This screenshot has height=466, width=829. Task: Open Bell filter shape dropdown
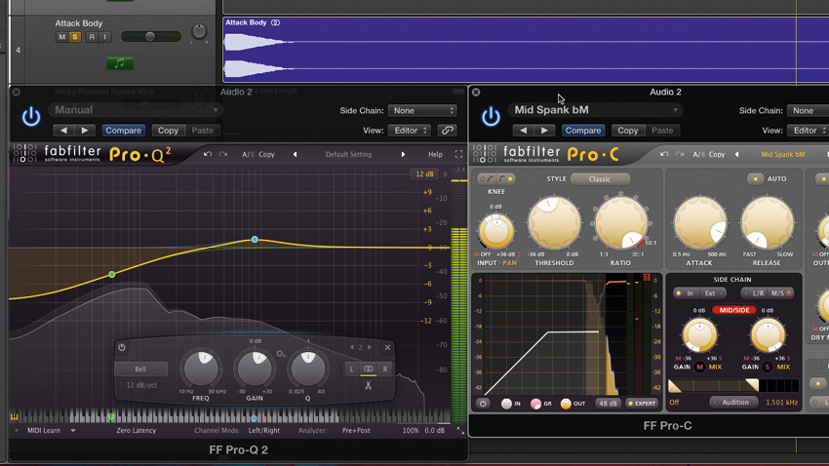(140, 369)
